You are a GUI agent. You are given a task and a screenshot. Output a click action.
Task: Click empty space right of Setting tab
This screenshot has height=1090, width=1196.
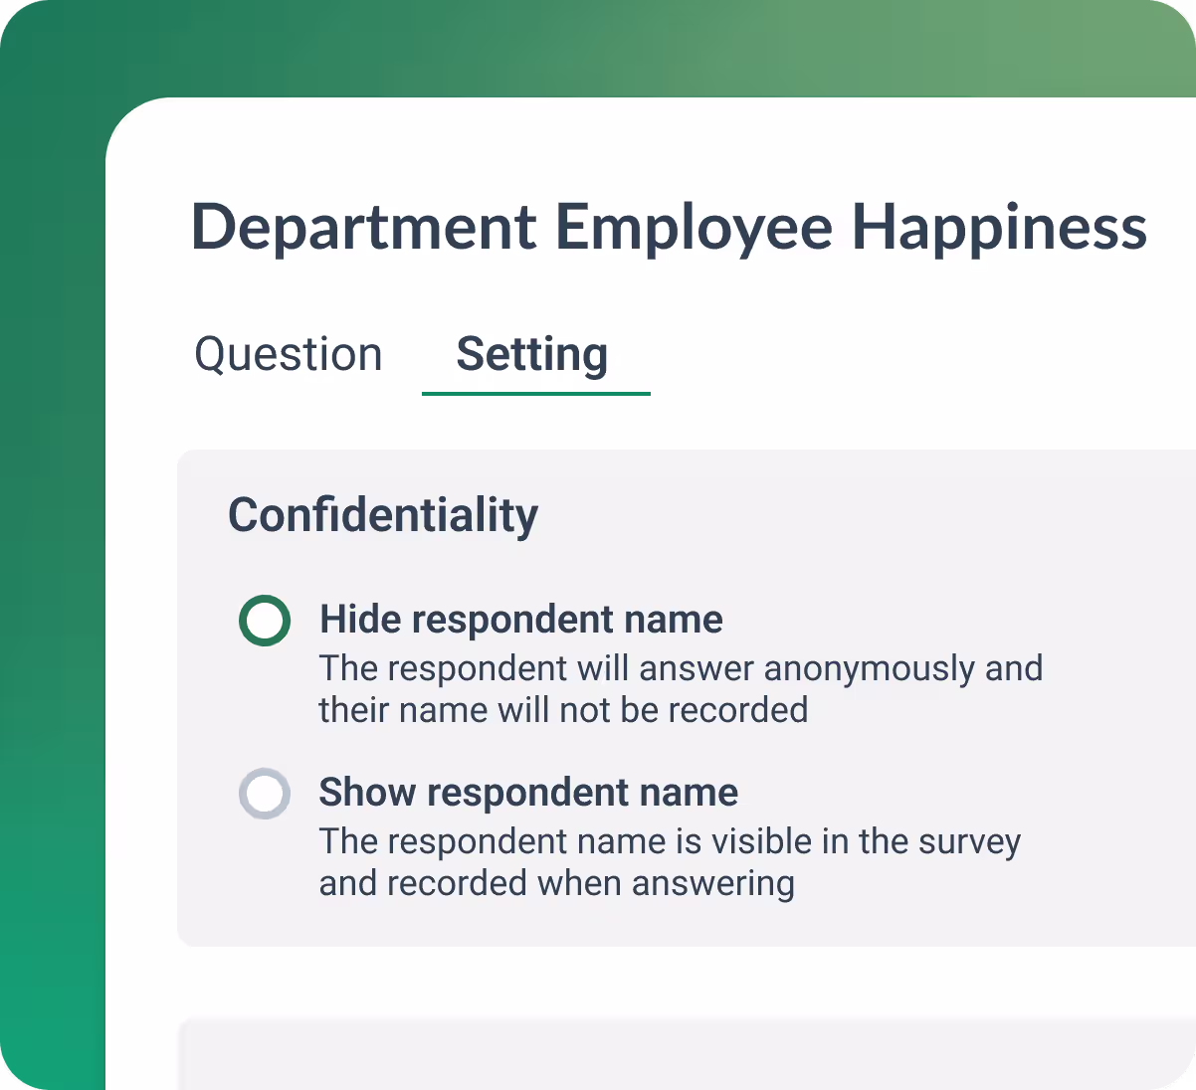pos(896,355)
